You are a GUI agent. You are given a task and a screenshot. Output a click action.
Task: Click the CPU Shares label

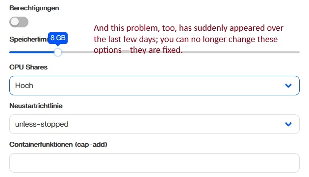coord(28,67)
